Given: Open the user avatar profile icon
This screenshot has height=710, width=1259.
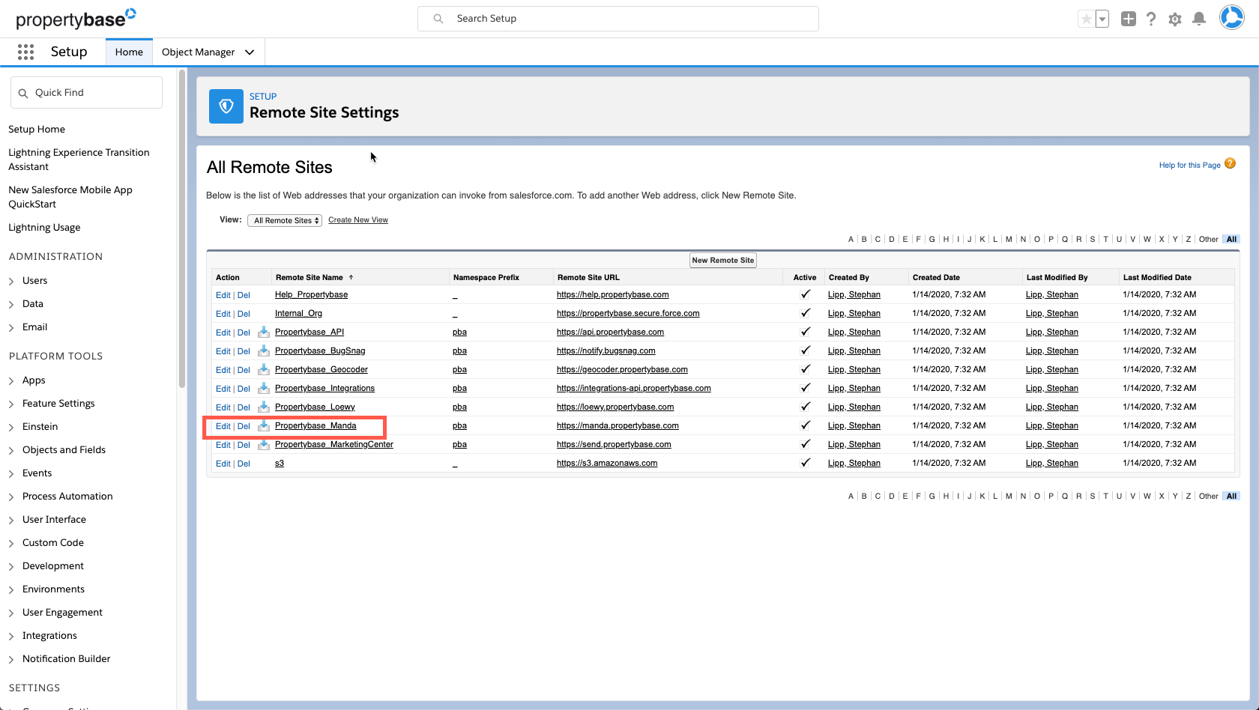Looking at the screenshot, I should coord(1231,17).
